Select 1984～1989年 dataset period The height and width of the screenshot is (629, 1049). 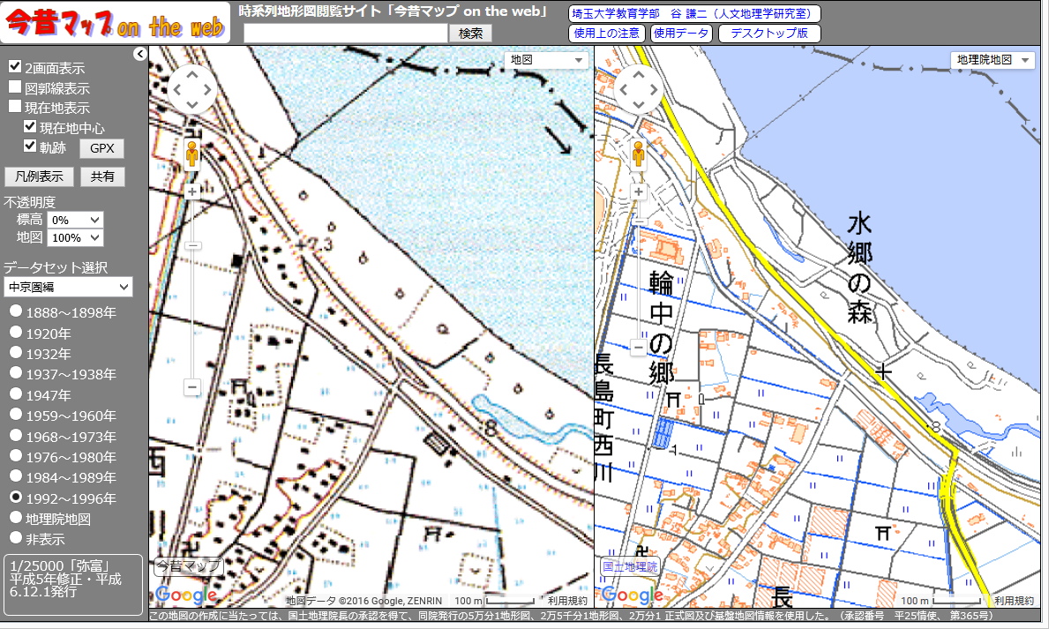click(15, 476)
